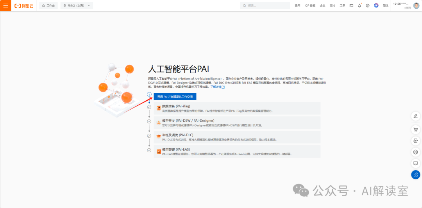This screenshot has width=422, height=208.
Task: Select the 模型部署 (PAI-EAS) title
Action: [176, 149]
